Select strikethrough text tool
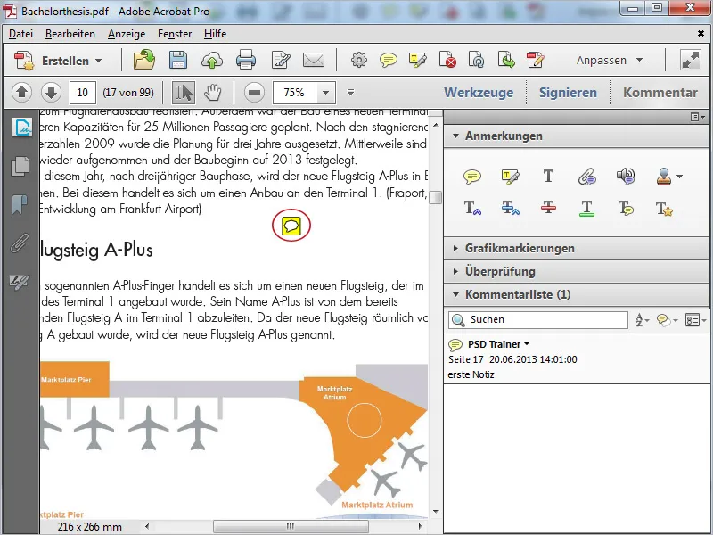The width and height of the screenshot is (713, 535). click(x=548, y=208)
